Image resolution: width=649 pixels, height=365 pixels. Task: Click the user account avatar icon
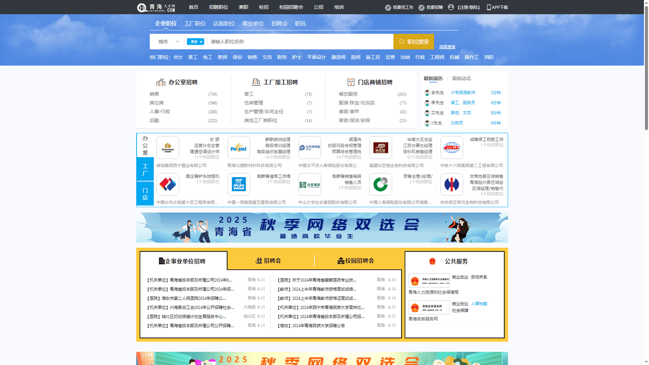[451, 7]
